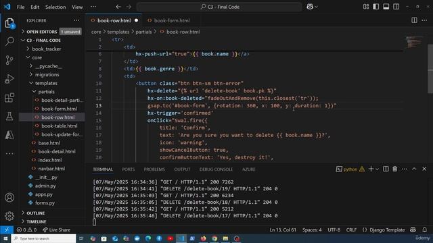Viewport: 433px width, 243px height.
Task: Open new terminal launch profile dropdown
Action: pyautogui.click(x=378, y=169)
